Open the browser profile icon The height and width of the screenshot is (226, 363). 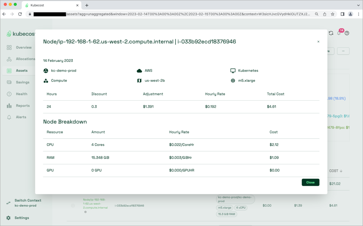[350, 14]
